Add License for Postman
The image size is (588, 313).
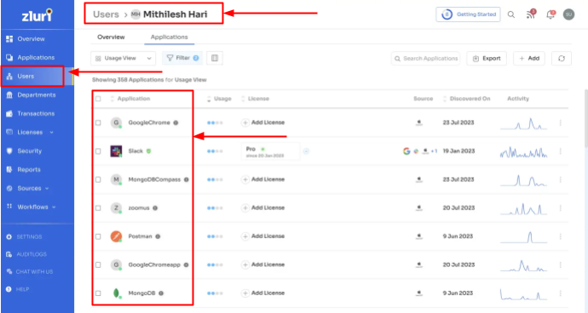[263, 236]
